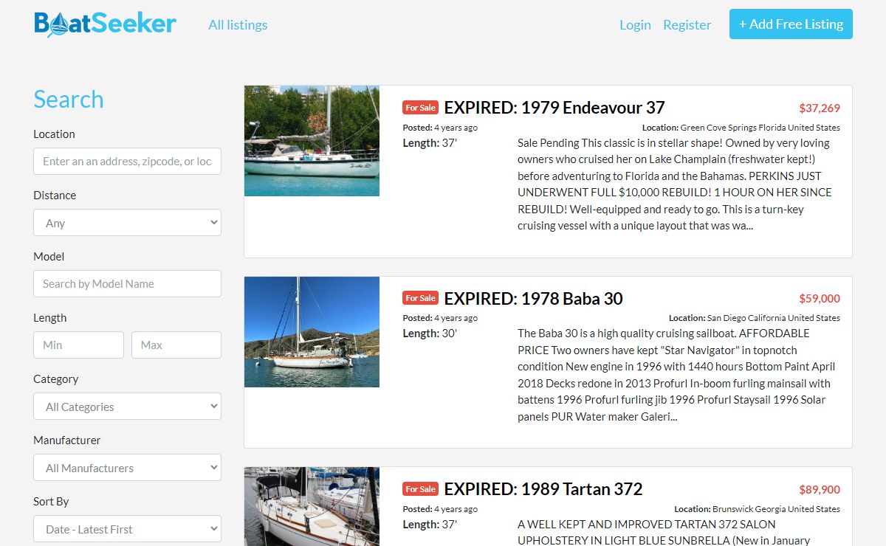Click the BoatSeeker logo
The width and height of the screenshot is (886, 546).
(x=105, y=24)
